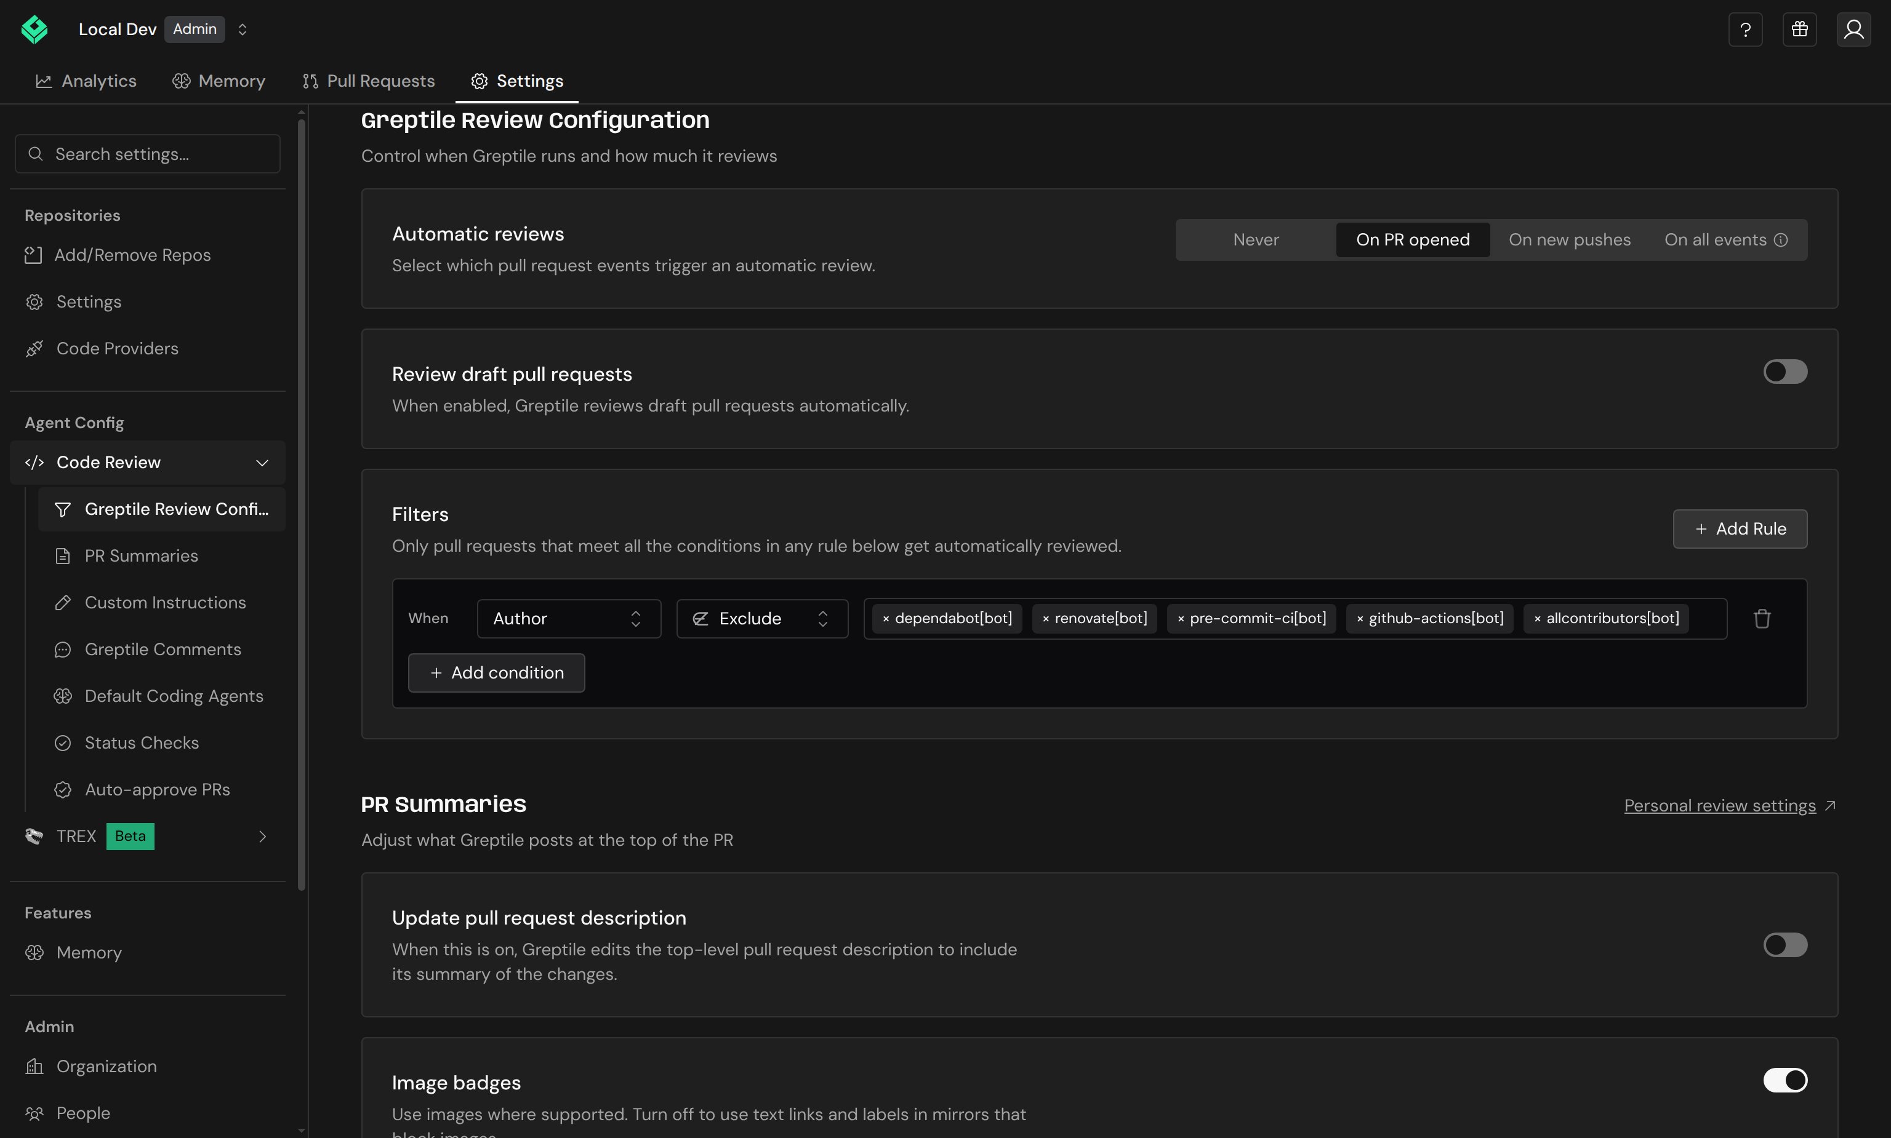The width and height of the screenshot is (1891, 1138).
Task: Open the gift box icon
Action: (x=1800, y=29)
